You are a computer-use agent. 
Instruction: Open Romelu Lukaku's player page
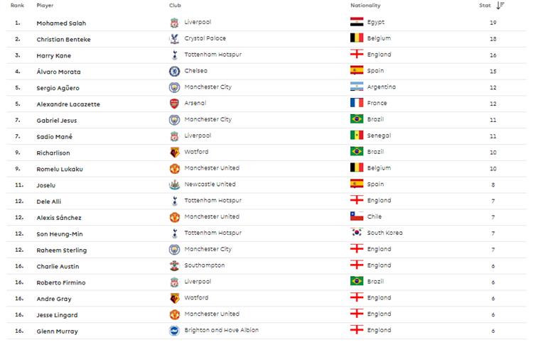[x=58, y=169]
